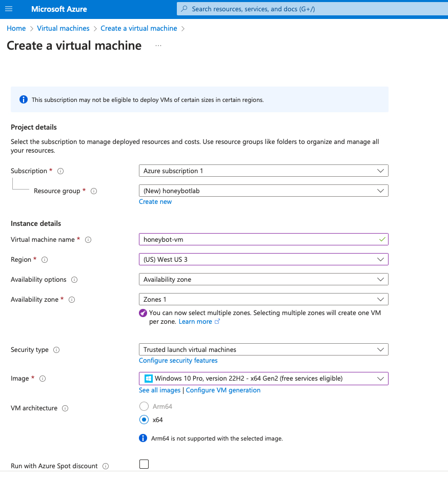Go to Virtual machines breadcrumb
Image resolution: width=448 pixels, height=480 pixels.
[x=63, y=28]
